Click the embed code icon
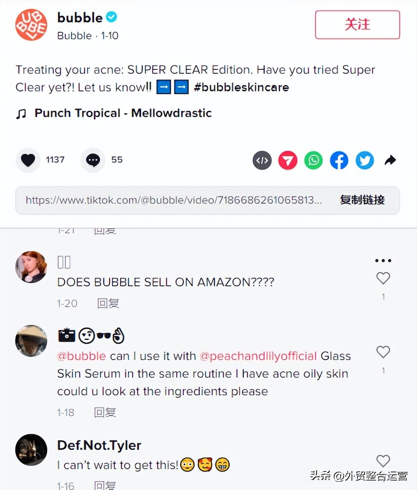This screenshot has width=417, height=490. 262,161
